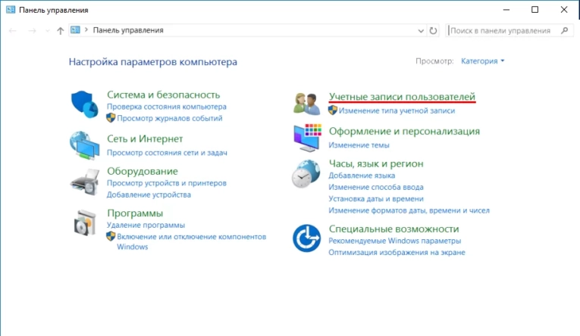Image resolution: width=580 pixels, height=336 pixels.
Task: Click the shield icon beside Включение или отключение компонентов
Action: [x=111, y=236]
